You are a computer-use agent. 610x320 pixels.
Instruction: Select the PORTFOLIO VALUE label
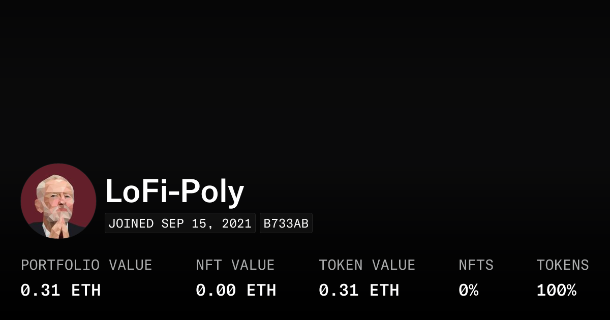point(86,265)
